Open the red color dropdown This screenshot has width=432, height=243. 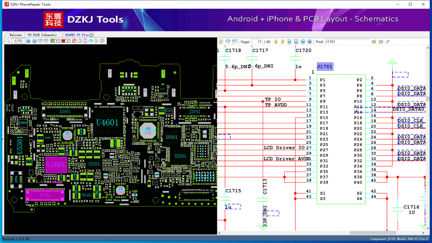click(66, 41)
